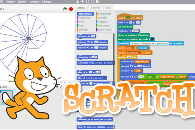The width and height of the screenshot is (195, 130).
Task: Click counterclockwise arrow in script tourner de 90 block
Action: (131, 66)
